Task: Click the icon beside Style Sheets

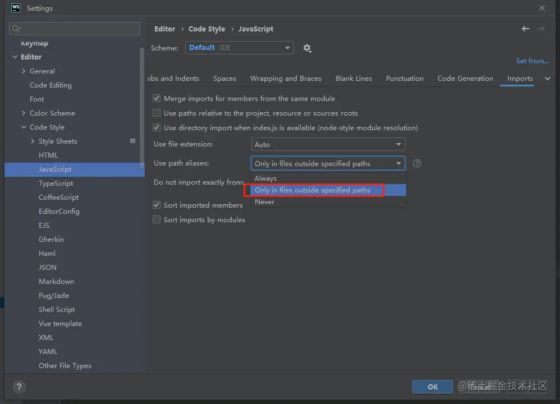Action: [133, 141]
